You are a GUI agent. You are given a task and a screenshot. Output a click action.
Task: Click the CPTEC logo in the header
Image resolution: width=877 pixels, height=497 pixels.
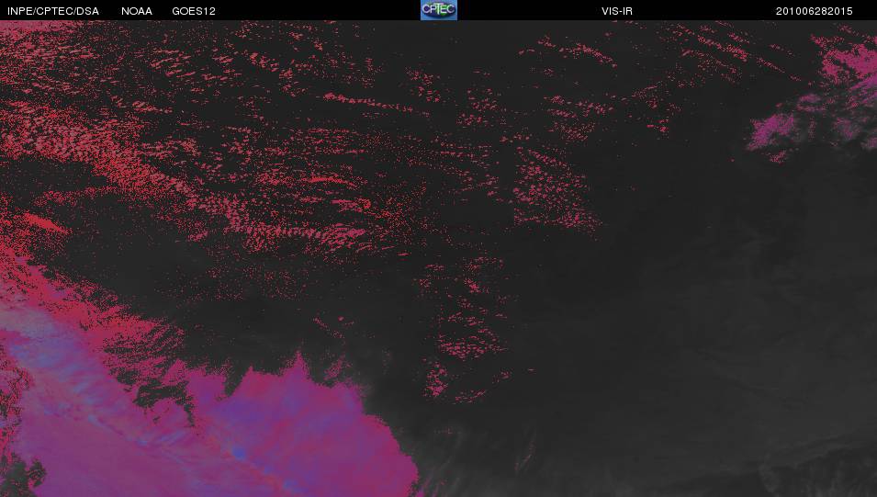pyautogui.click(x=439, y=10)
